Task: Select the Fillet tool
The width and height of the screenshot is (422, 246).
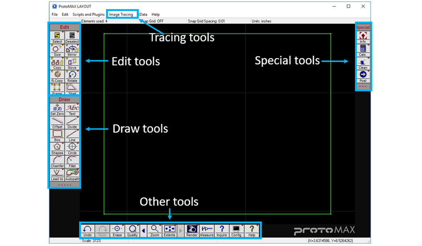Action: coord(72,161)
